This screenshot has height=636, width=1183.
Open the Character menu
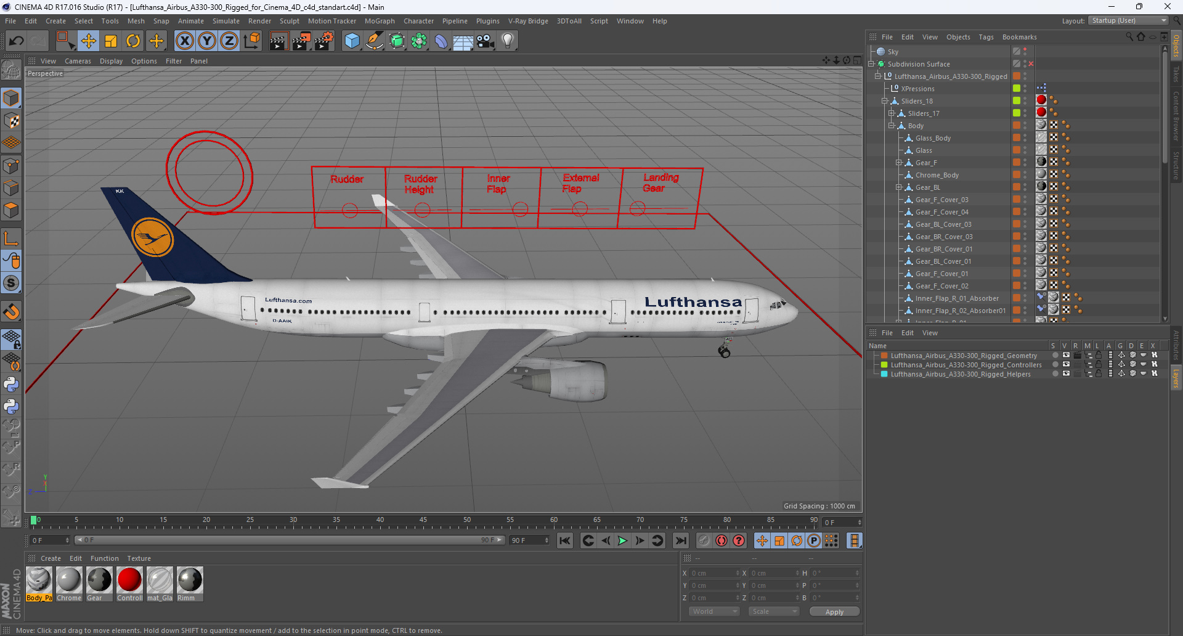418,21
